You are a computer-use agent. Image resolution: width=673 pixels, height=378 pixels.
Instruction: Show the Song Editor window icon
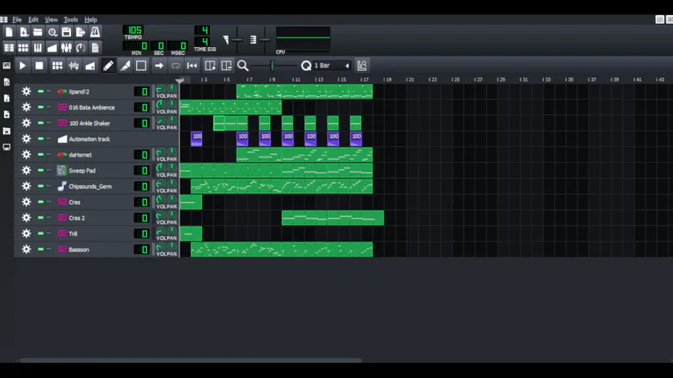[9, 48]
